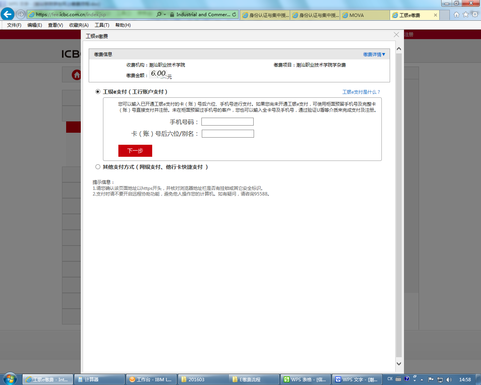Open the Windows Start orb
Viewport: 481px width, 385px height.
coord(10,379)
